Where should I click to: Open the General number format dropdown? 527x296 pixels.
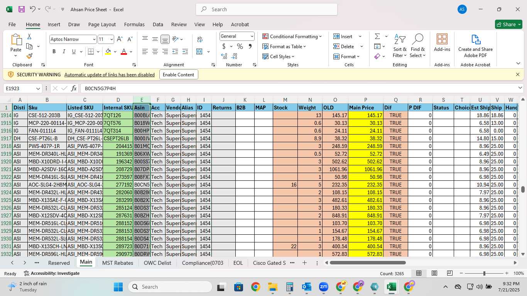pyautogui.click(x=252, y=36)
